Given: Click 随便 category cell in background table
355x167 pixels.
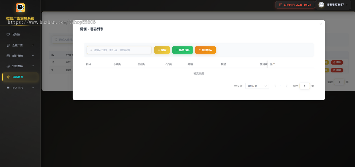Looking at the screenshot, I should click(69, 70).
